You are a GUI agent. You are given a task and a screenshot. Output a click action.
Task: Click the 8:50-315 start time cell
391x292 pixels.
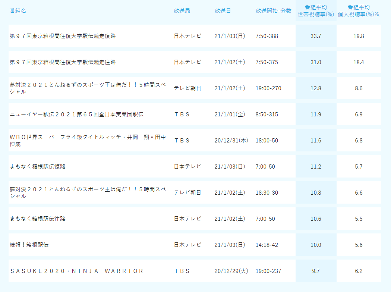pos(267,114)
